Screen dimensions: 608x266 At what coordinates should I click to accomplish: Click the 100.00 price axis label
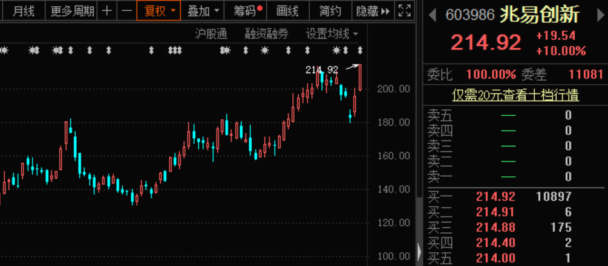click(x=394, y=256)
